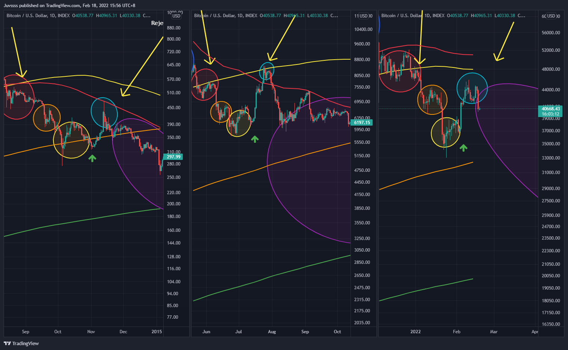Click the 10400.00 price axis label
568x350 pixels.
(363, 29)
